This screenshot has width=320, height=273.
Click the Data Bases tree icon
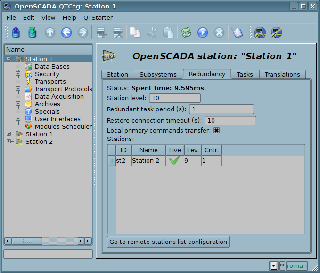(28, 67)
